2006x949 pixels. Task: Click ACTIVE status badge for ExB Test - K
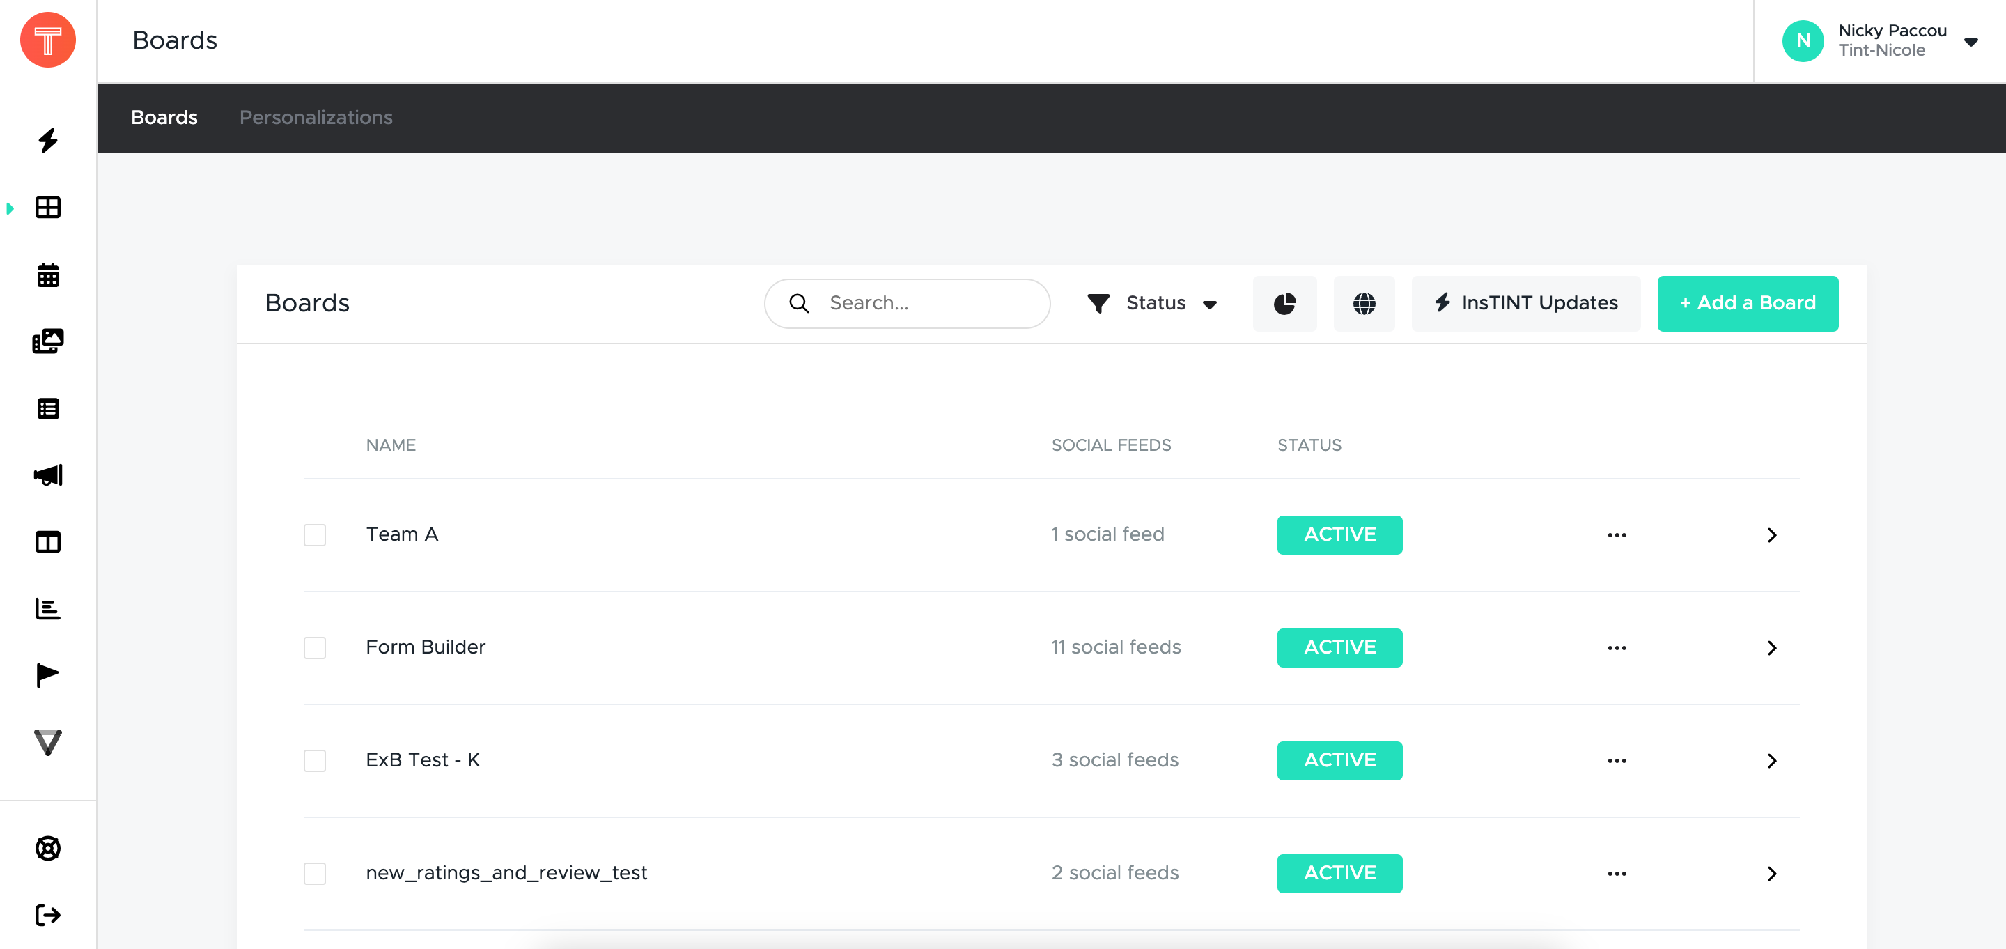(1339, 762)
